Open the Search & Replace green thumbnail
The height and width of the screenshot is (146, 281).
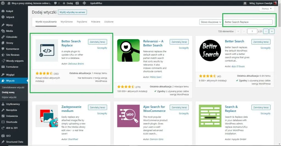click(210, 116)
